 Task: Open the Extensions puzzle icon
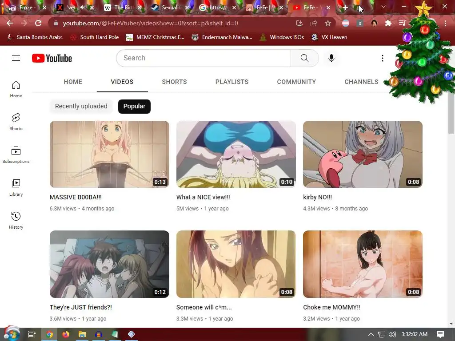tap(388, 23)
